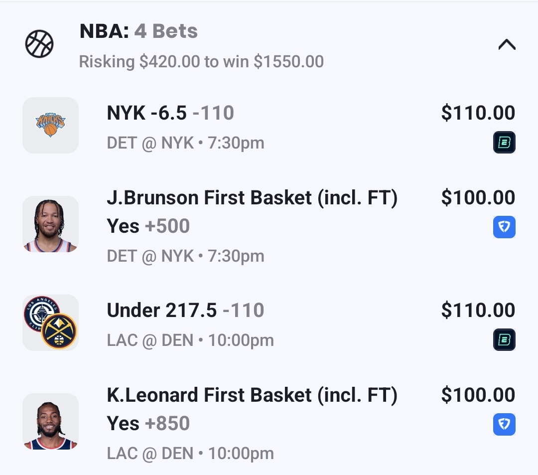Tap the sportsbook badge under NYK $110.00

click(504, 143)
